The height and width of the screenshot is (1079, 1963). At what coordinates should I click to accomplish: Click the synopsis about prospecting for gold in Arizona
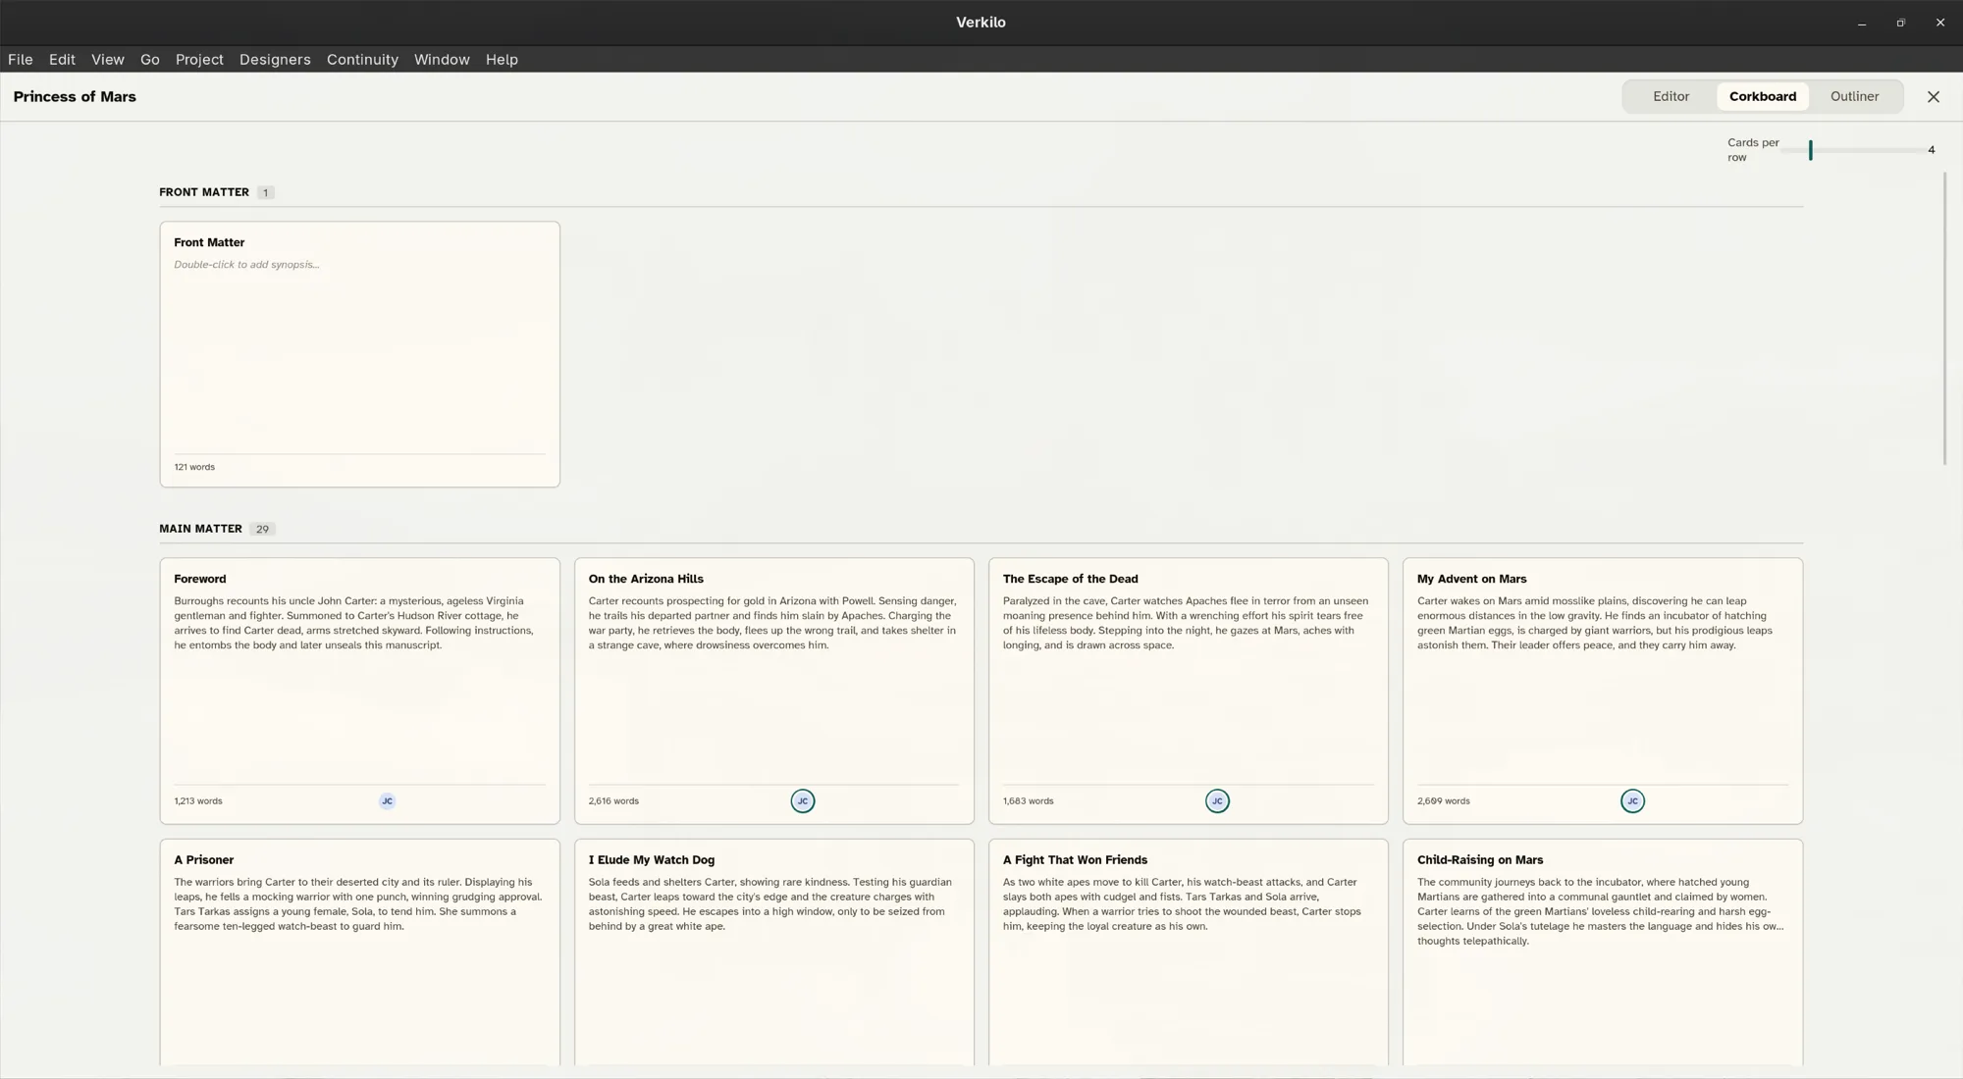(772, 624)
